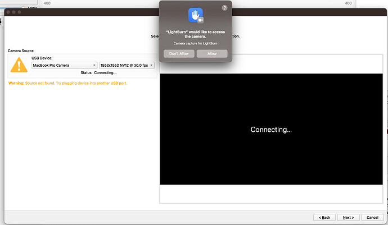Screen dimensions: 388x225
Task: Go to the previous step with Back
Action: click(324, 217)
